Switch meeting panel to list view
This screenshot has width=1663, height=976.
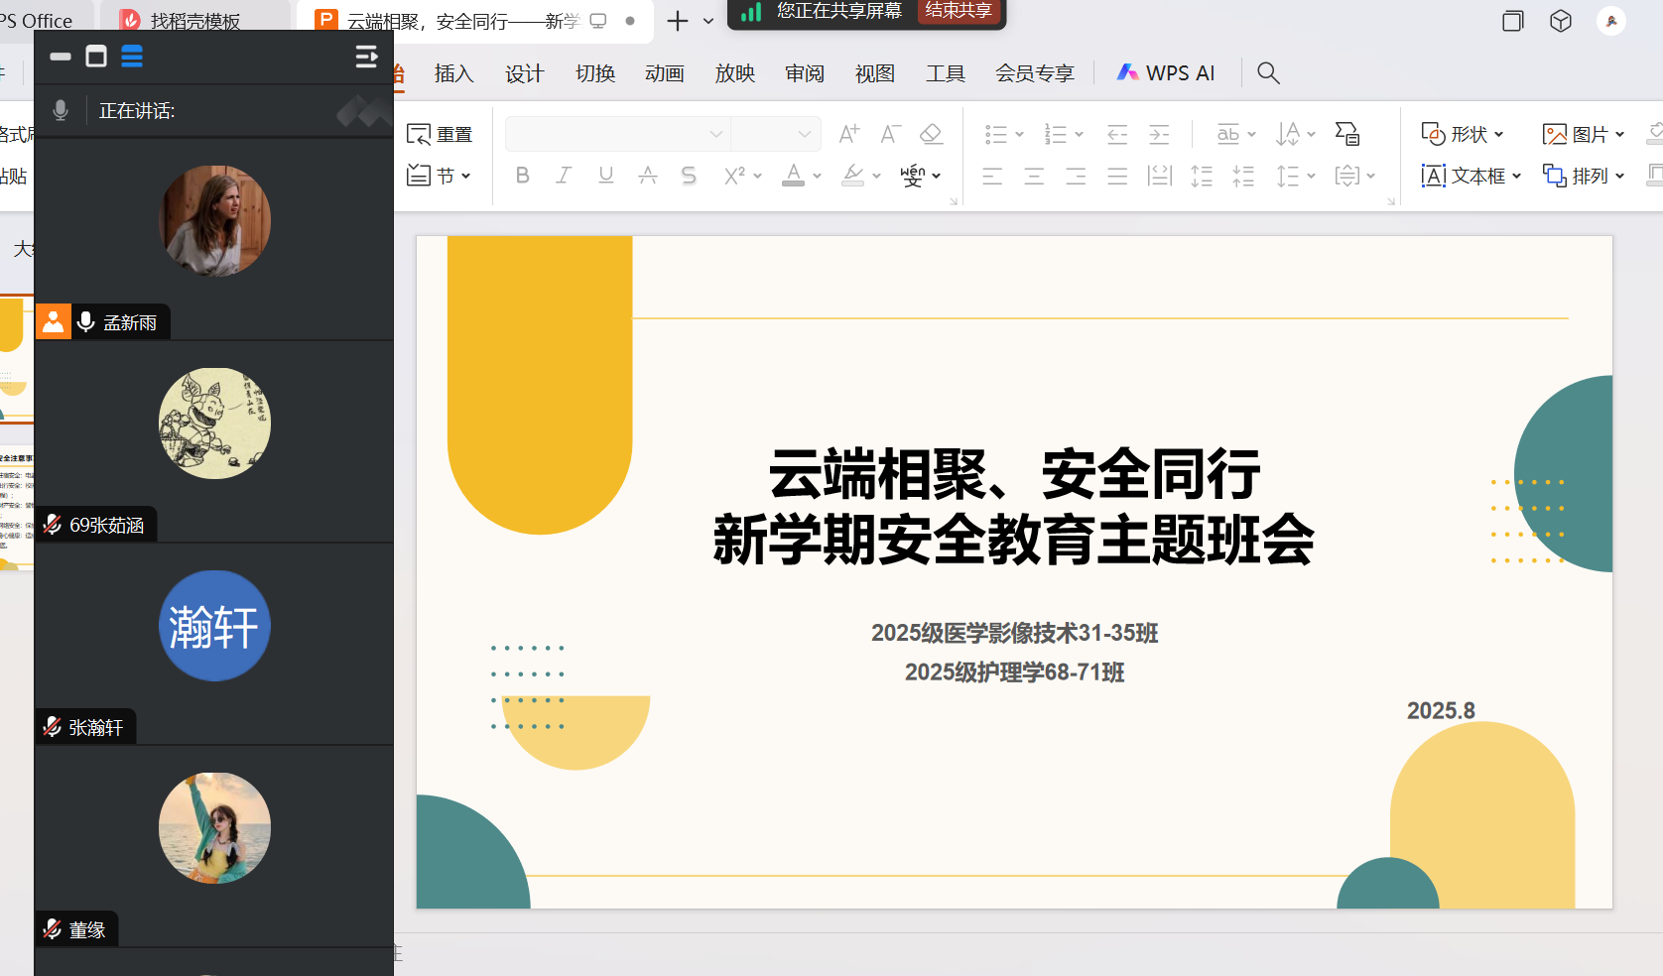pyautogui.click(x=132, y=57)
